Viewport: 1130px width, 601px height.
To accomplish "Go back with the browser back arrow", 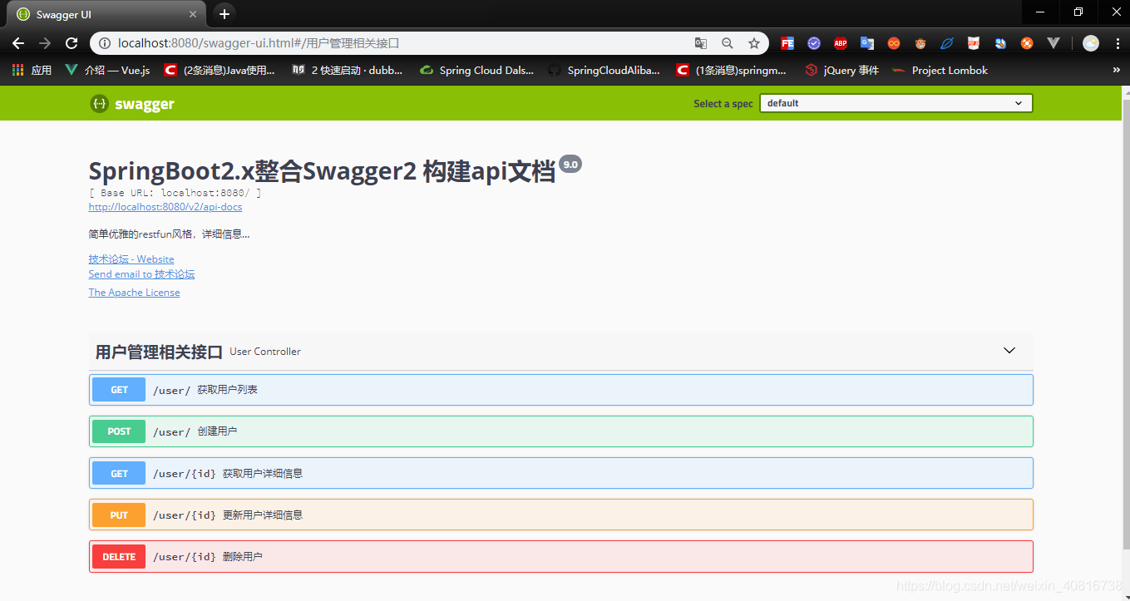I will pos(18,43).
